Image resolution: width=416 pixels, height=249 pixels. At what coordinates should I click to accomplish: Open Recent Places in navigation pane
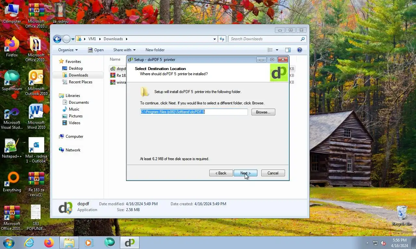(x=80, y=82)
